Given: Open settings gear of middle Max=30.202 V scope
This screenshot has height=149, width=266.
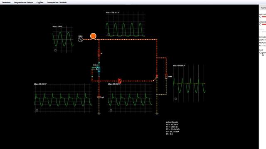Looking at the screenshot, I should click(x=111, y=111).
